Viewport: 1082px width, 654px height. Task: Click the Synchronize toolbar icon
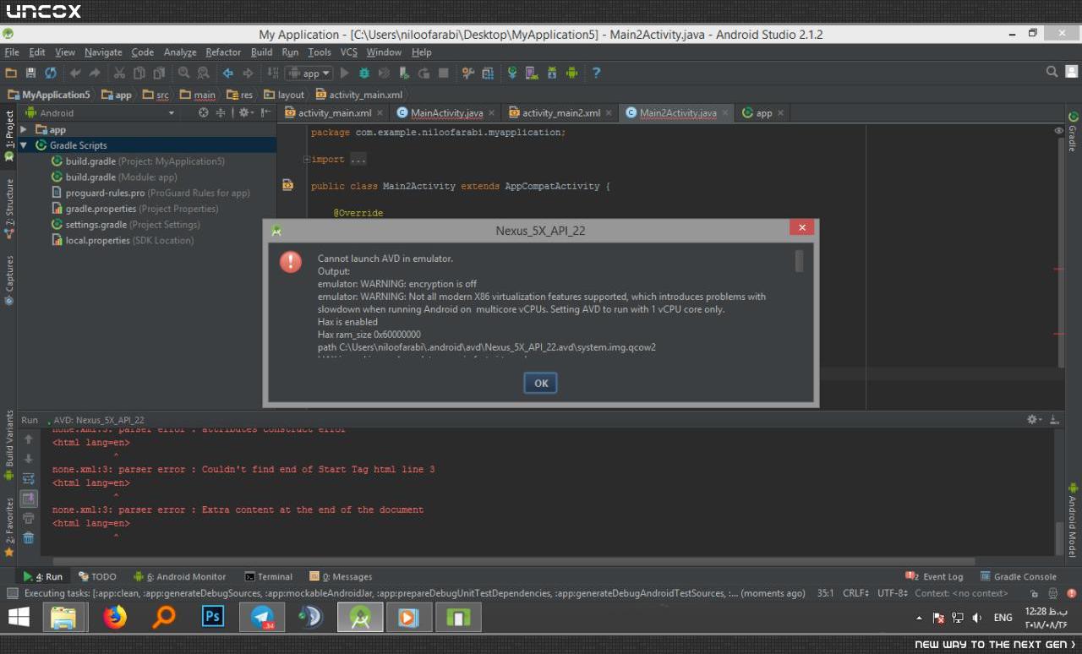(51, 74)
